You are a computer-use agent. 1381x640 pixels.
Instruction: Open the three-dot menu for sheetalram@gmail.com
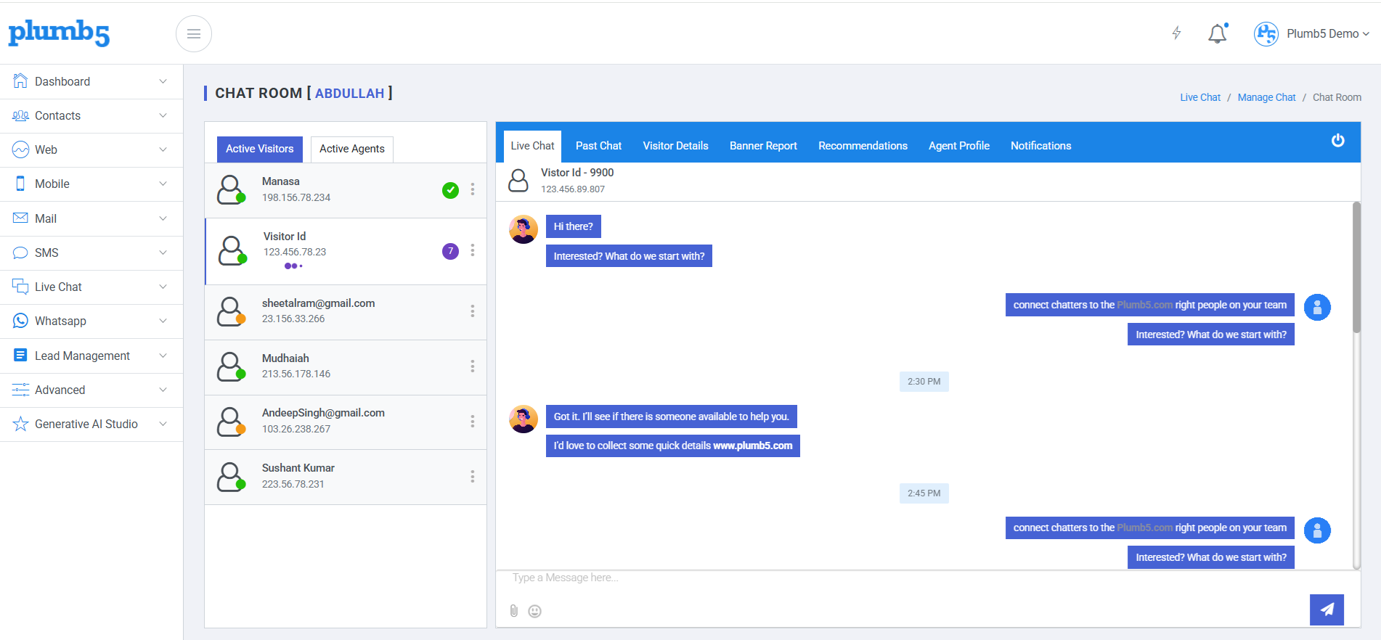pos(473,311)
